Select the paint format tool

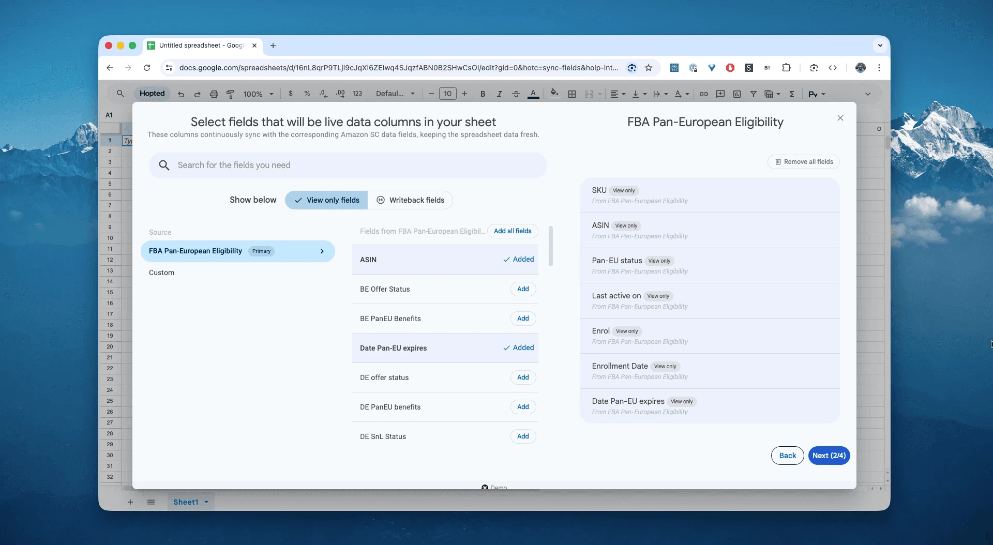click(x=230, y=94)
